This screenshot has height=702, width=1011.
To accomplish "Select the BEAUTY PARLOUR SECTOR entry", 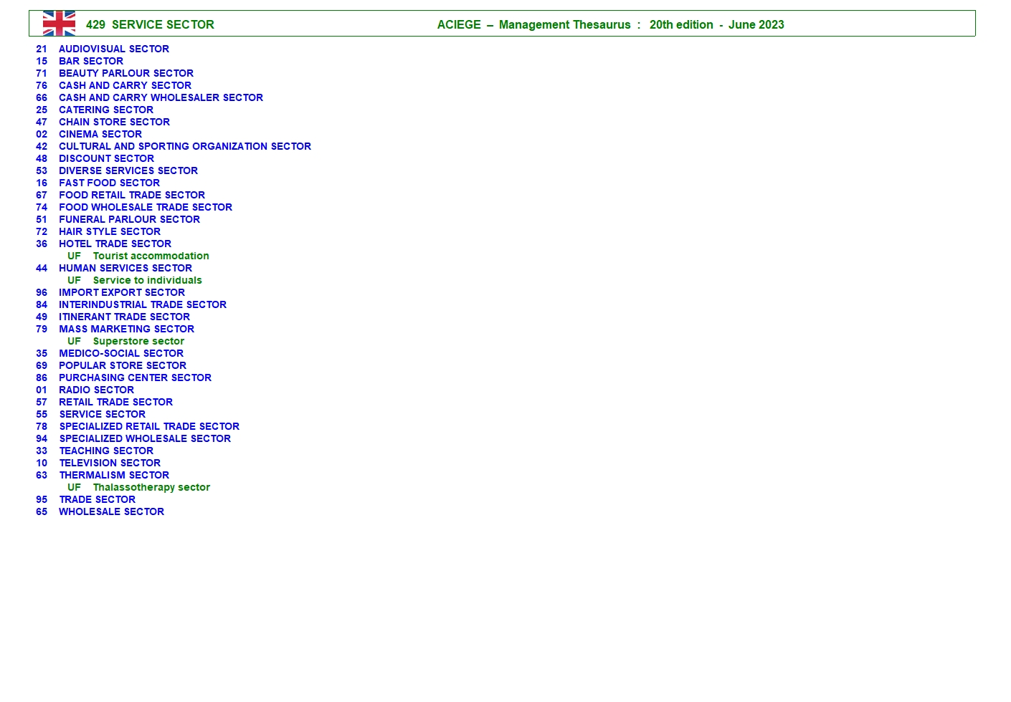I will [x=125, y=73].
